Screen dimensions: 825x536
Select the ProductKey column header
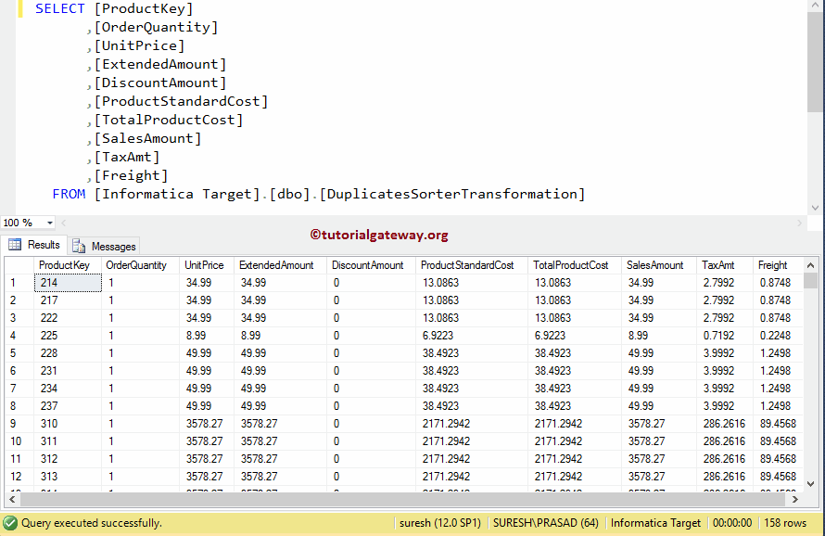[x=68, y=265]
